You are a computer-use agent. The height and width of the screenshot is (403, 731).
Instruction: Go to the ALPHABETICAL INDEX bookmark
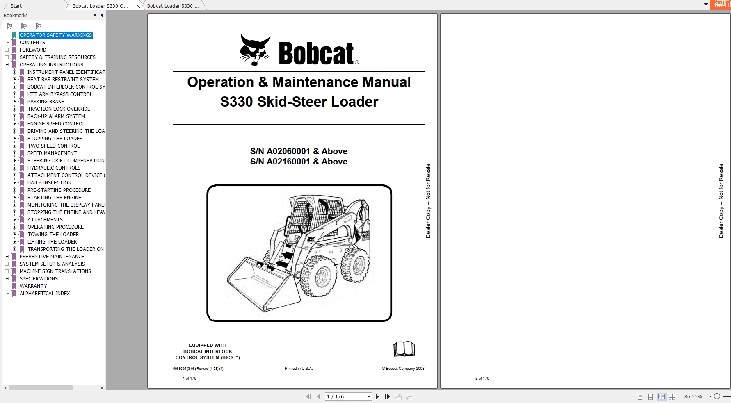pos(45,293)
